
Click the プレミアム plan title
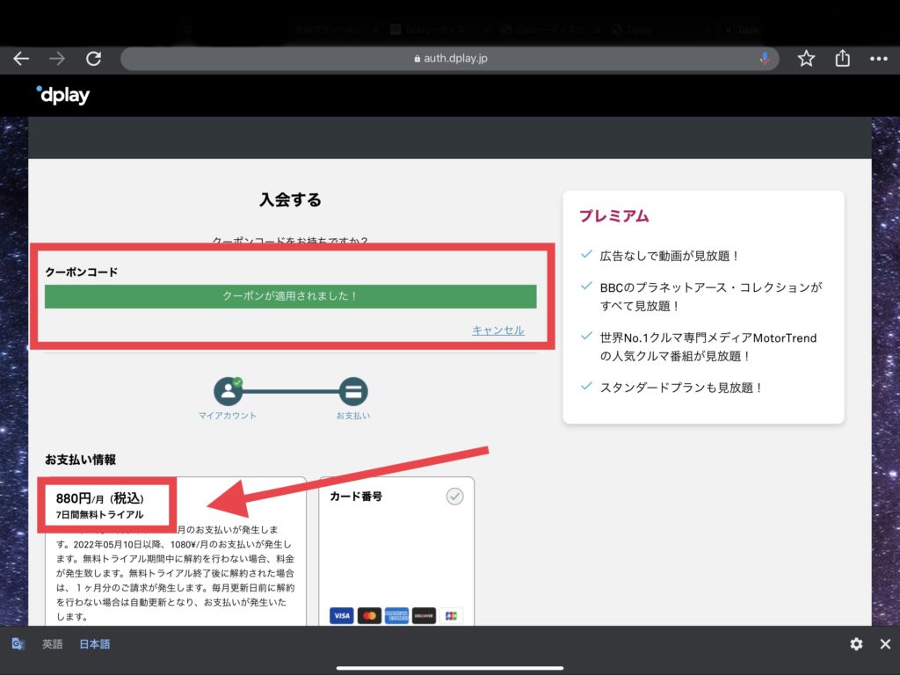(614, 216)
